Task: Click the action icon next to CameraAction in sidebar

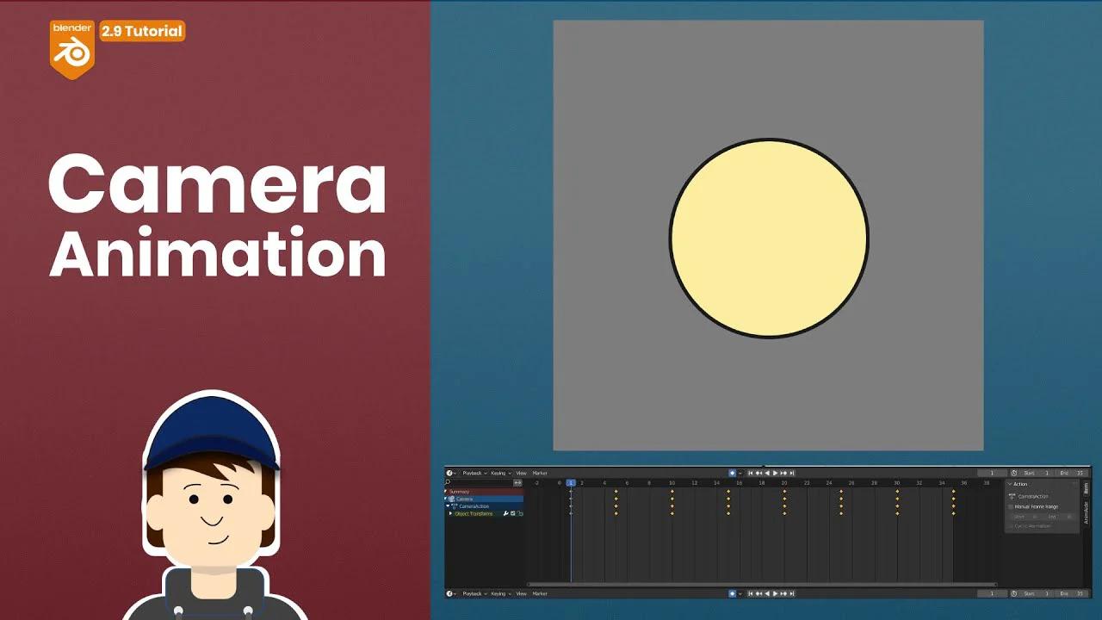Action: [x=1012, y=496]
